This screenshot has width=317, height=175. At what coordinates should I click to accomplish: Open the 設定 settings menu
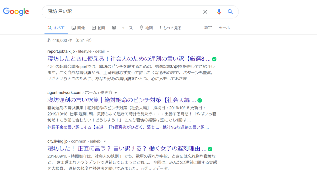[x=208, y=28]
